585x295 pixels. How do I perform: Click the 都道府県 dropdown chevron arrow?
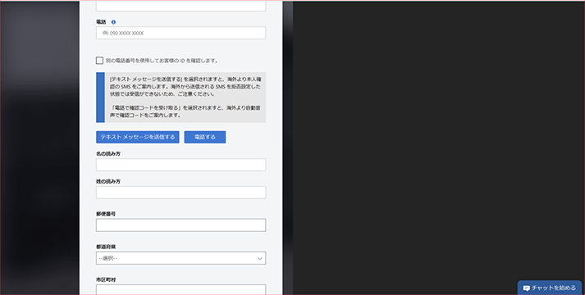tap(259, 258)
